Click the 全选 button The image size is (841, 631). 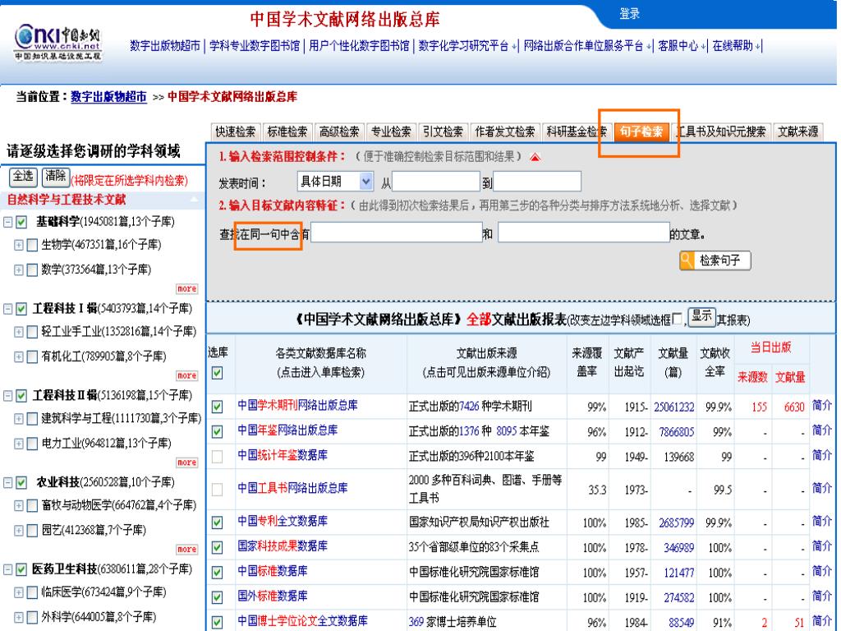[23, 176]
